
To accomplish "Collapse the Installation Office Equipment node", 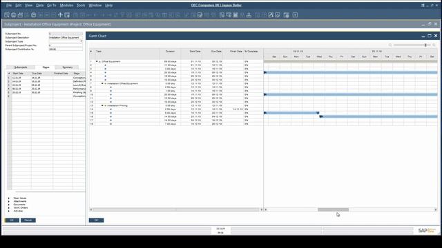I will click(102, 83).
